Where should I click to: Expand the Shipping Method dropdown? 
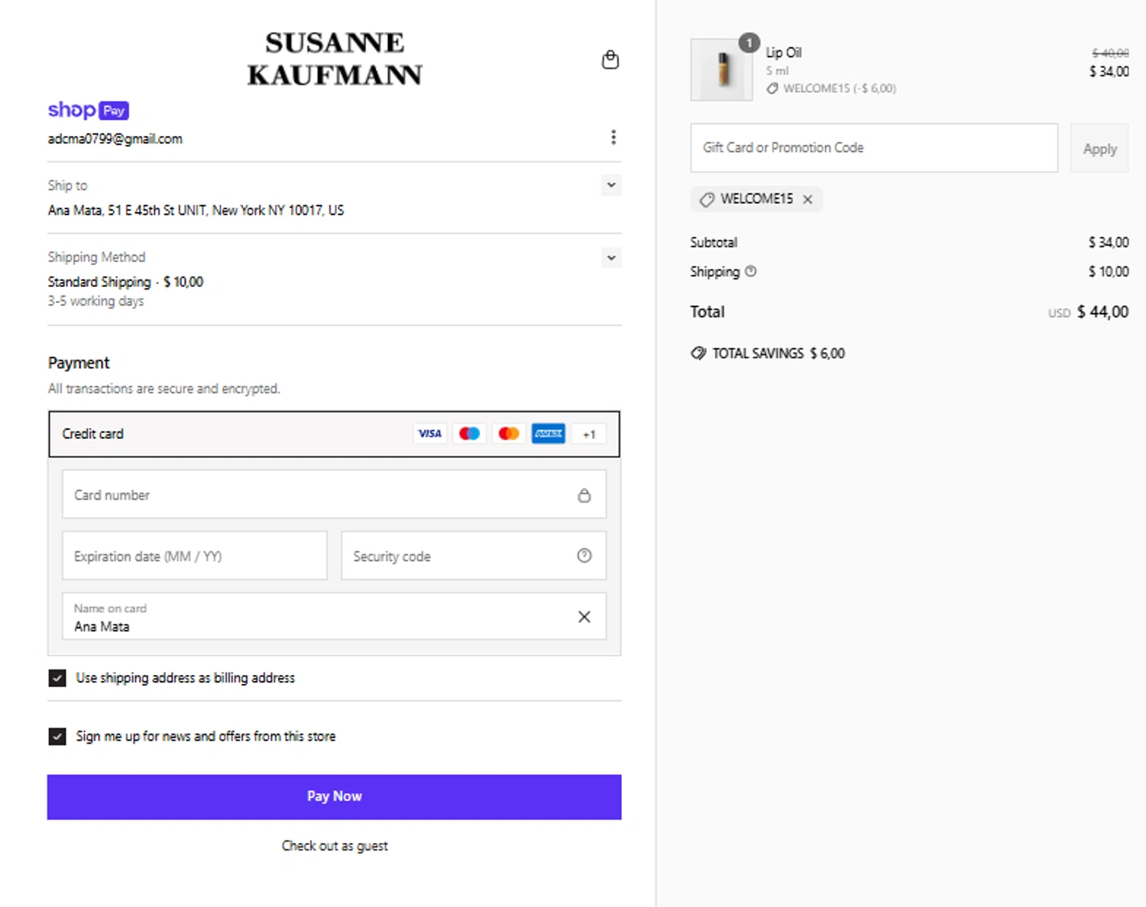pos(611,257)
